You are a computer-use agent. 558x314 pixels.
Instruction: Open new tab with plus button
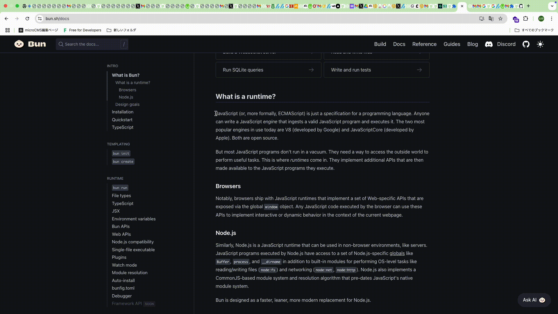[x=528, y=6]
